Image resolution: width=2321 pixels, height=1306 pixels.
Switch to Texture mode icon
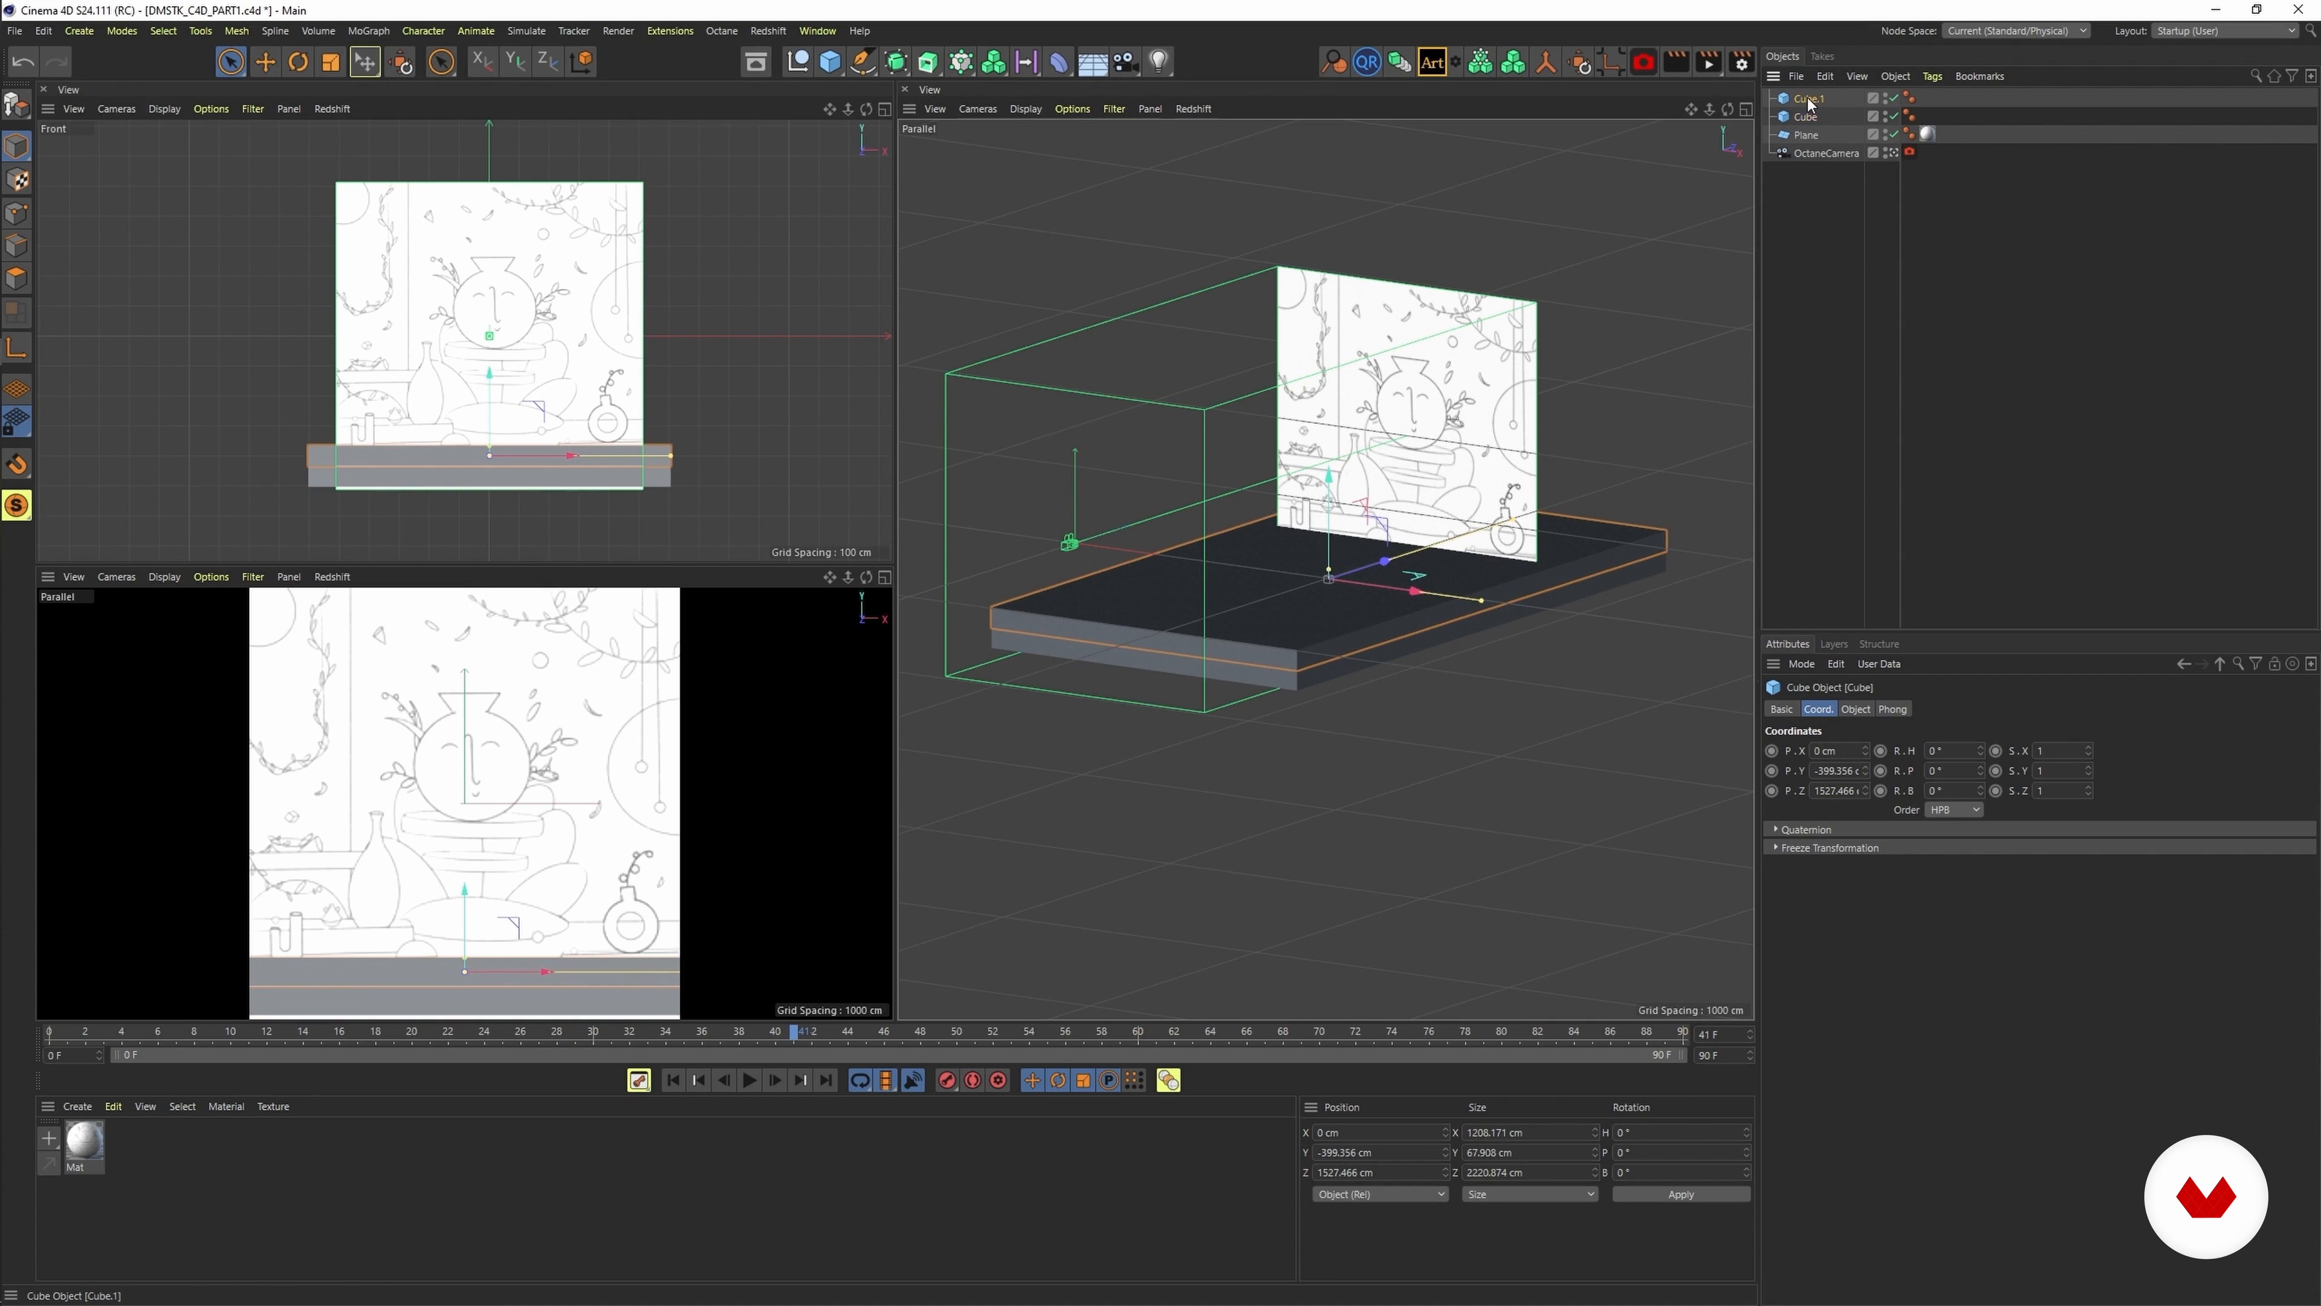click(x=17, y=180)
